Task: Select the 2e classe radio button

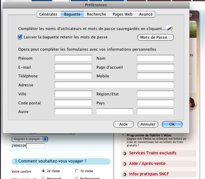Action: 44,171
